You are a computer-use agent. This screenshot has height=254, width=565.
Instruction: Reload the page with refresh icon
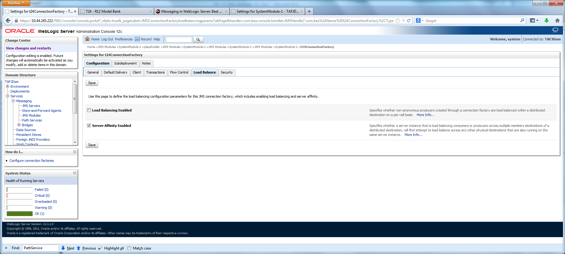click(x=409, y=20)
